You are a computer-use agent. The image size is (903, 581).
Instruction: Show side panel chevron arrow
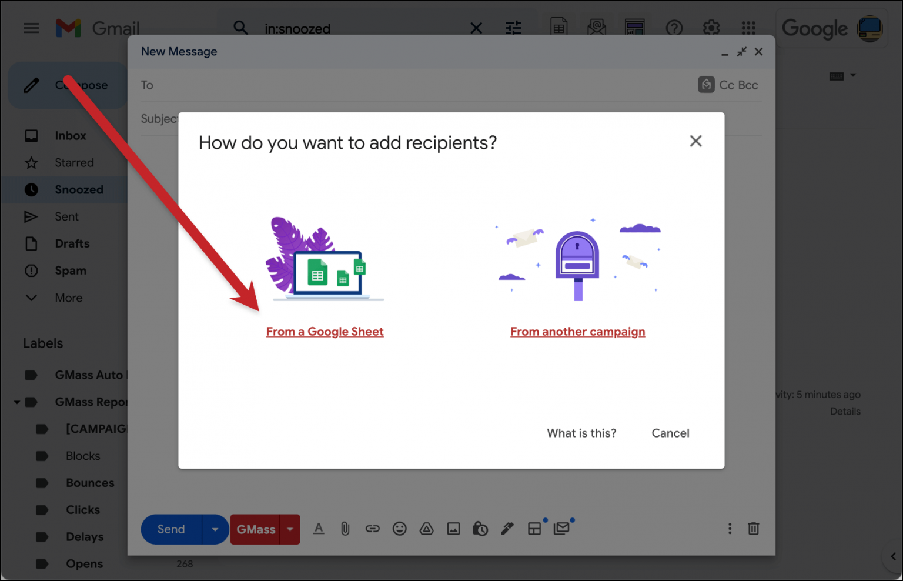(893, 556)
